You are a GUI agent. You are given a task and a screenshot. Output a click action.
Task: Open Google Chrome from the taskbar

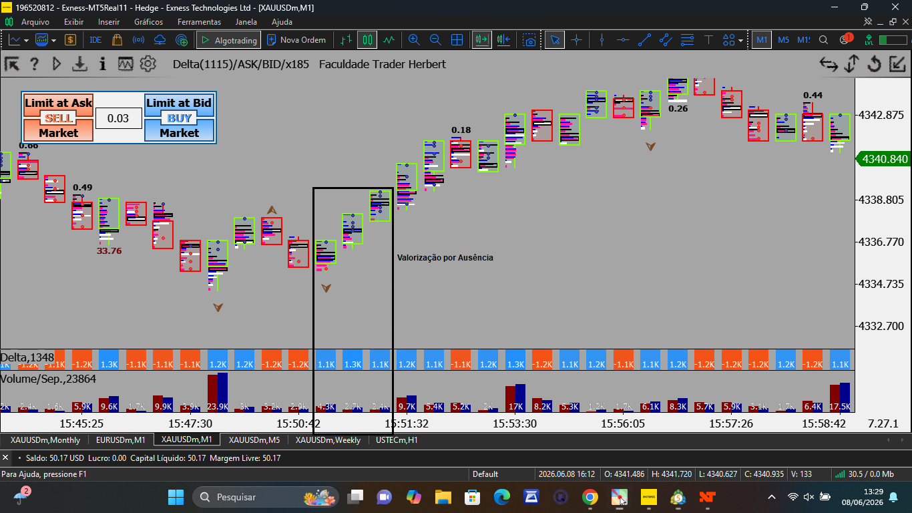(x=590, y=497)
